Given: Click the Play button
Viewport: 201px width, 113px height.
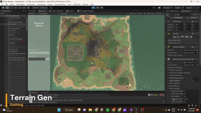Looking at the screenshot, I should coord(93,8).
